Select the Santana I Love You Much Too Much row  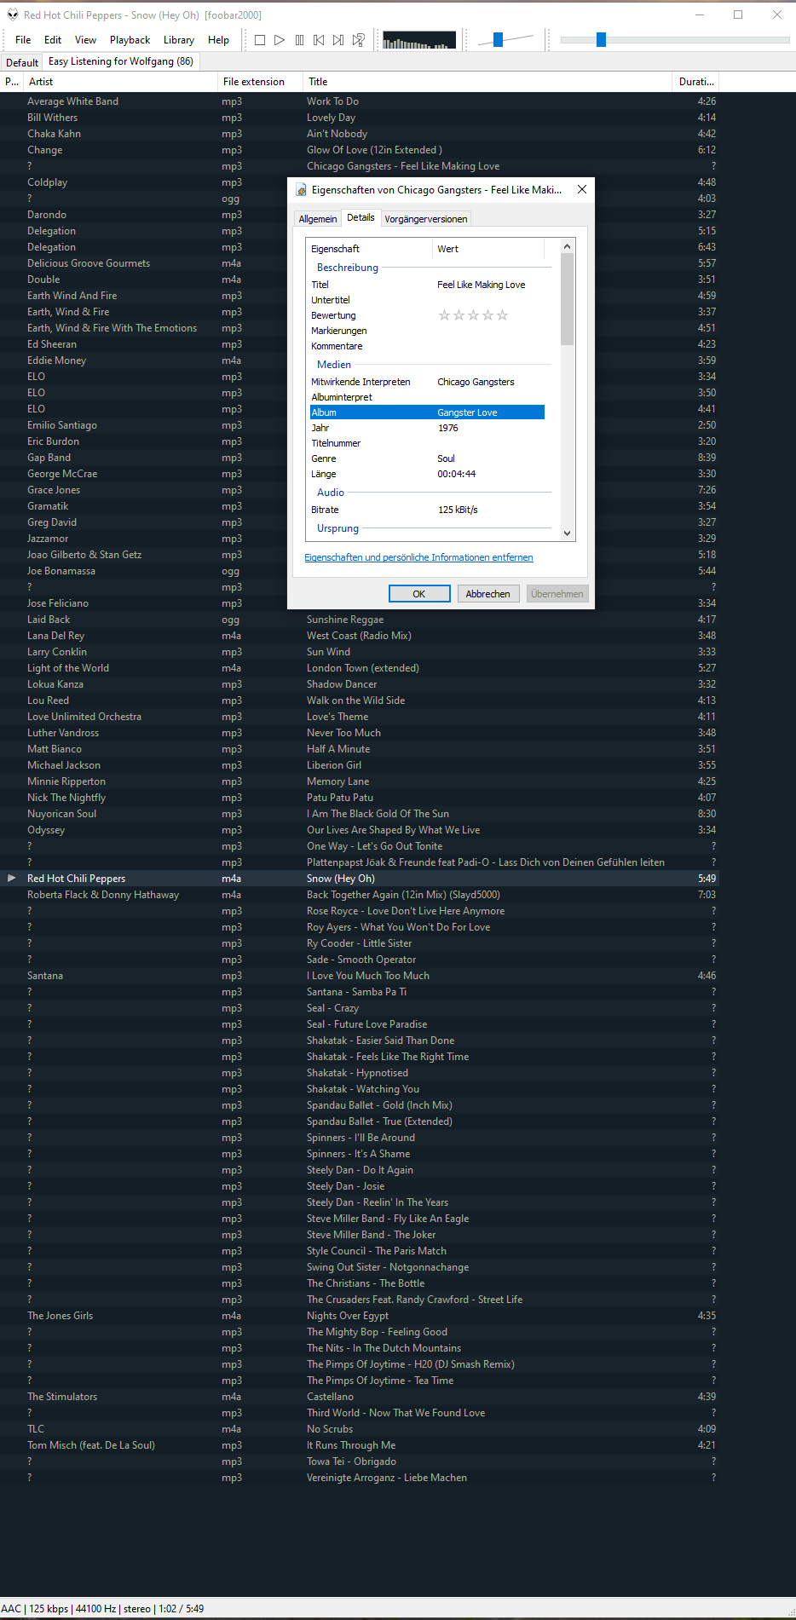tap(360, 976)
